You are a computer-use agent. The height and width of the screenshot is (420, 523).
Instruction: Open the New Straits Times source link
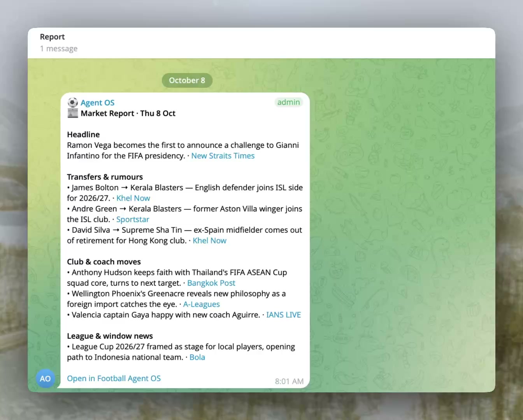[x=223, y=156]
